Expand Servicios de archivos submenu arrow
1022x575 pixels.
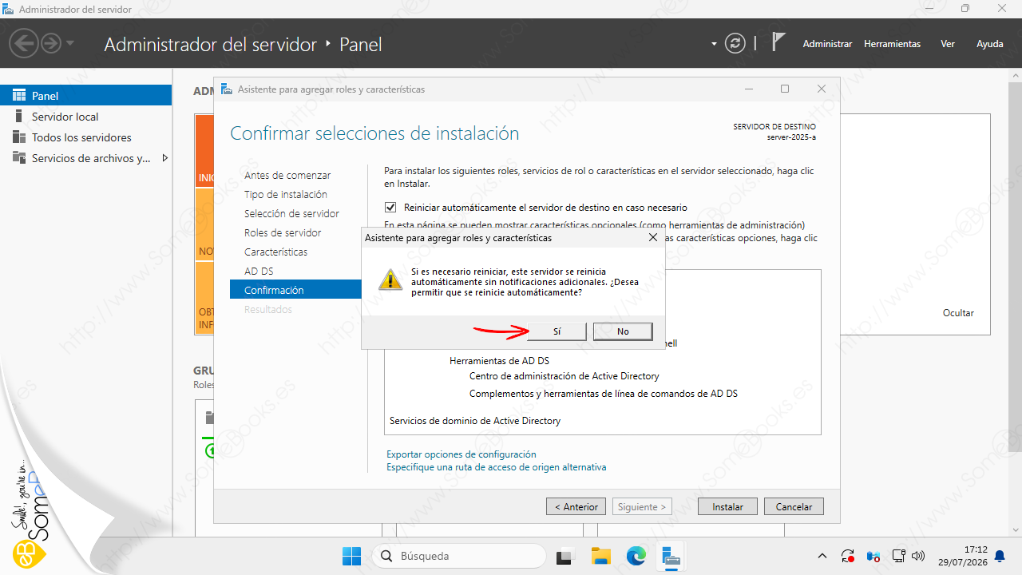pos(164,158)
